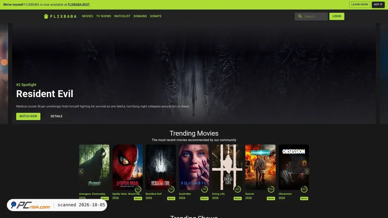Click the Movie tag under Obsession
The height and width of the screenshot is (218, 388).
(304, 198)
